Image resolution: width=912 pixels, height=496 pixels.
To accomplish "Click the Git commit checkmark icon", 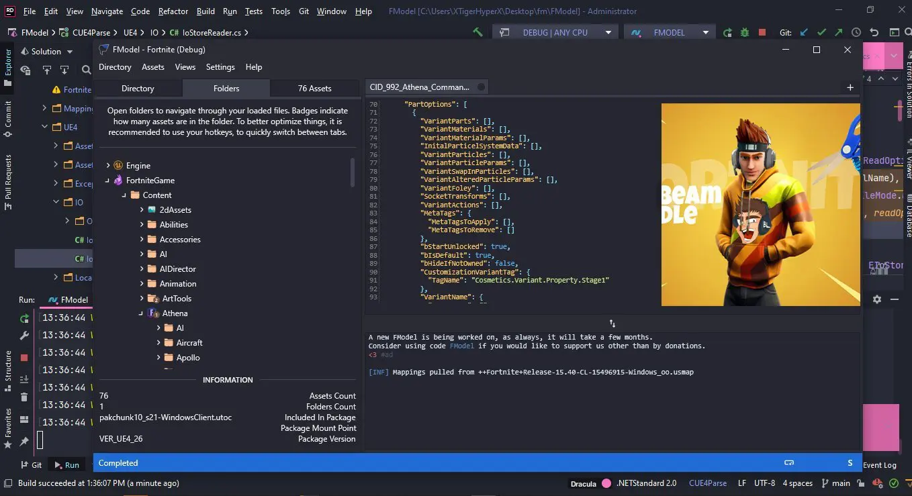I will (821, 32).
